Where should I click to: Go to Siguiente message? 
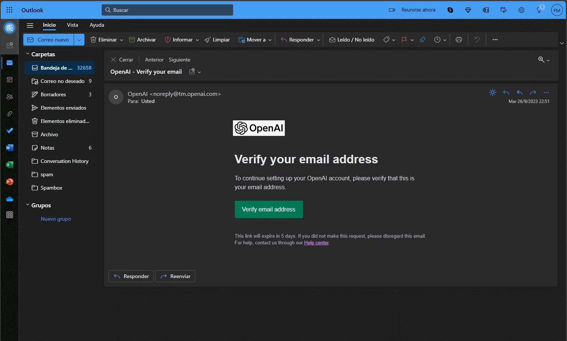(180, 60)
